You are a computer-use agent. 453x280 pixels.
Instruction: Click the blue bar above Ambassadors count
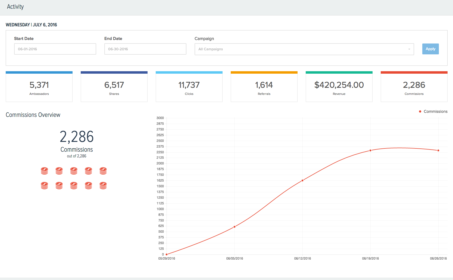[x=39, y=72]
